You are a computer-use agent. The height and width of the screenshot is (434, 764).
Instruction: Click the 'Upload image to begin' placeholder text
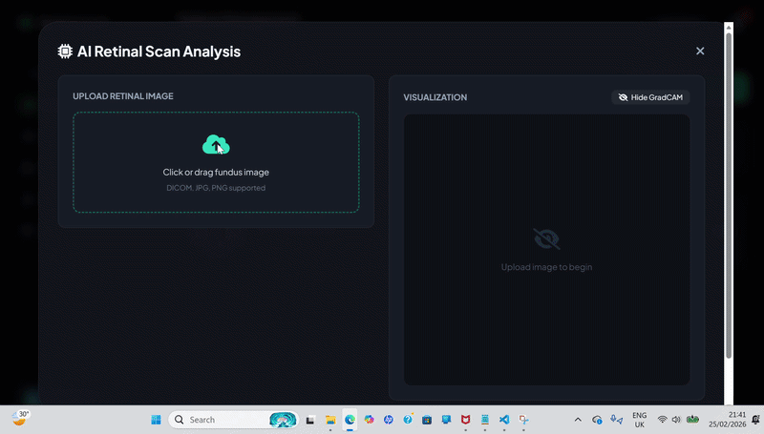(546, 267)
